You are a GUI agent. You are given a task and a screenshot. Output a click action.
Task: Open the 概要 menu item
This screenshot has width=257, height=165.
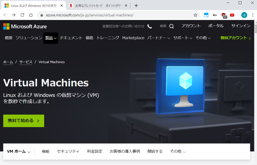coord(9,38)
